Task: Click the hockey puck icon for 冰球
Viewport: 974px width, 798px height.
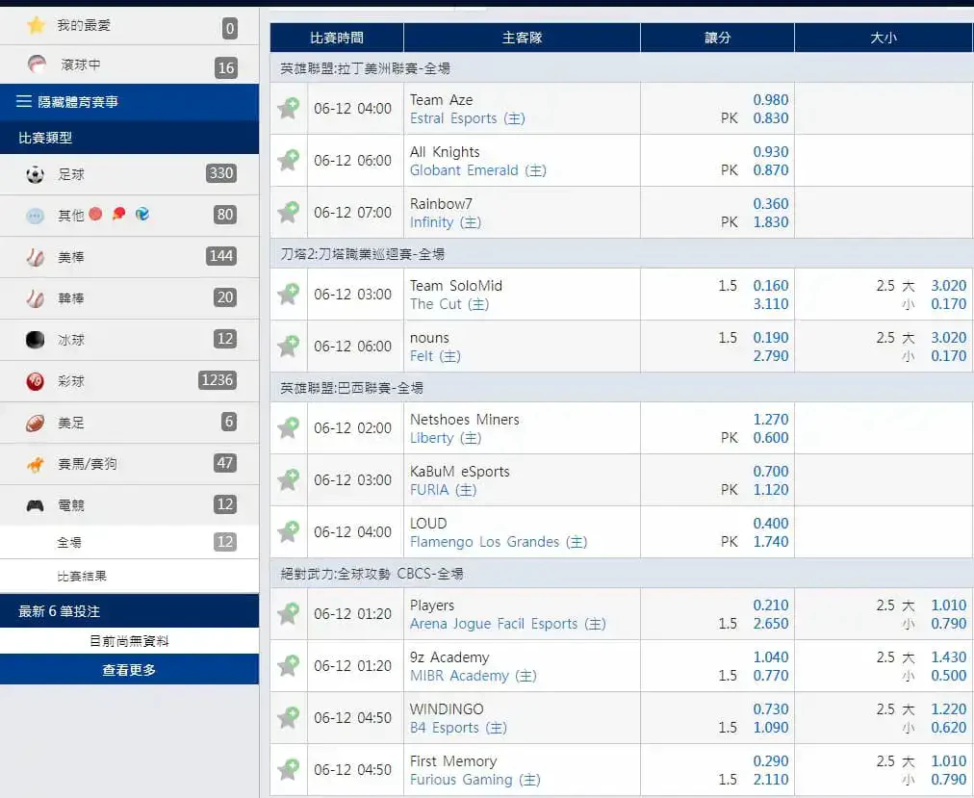Action: coord(35,340)
